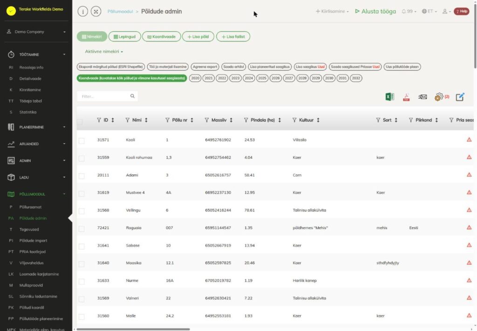This screenshot has width=477, height=331.
Task: Switch to the Kaardivaade map view
Action: tap(162, 36)
